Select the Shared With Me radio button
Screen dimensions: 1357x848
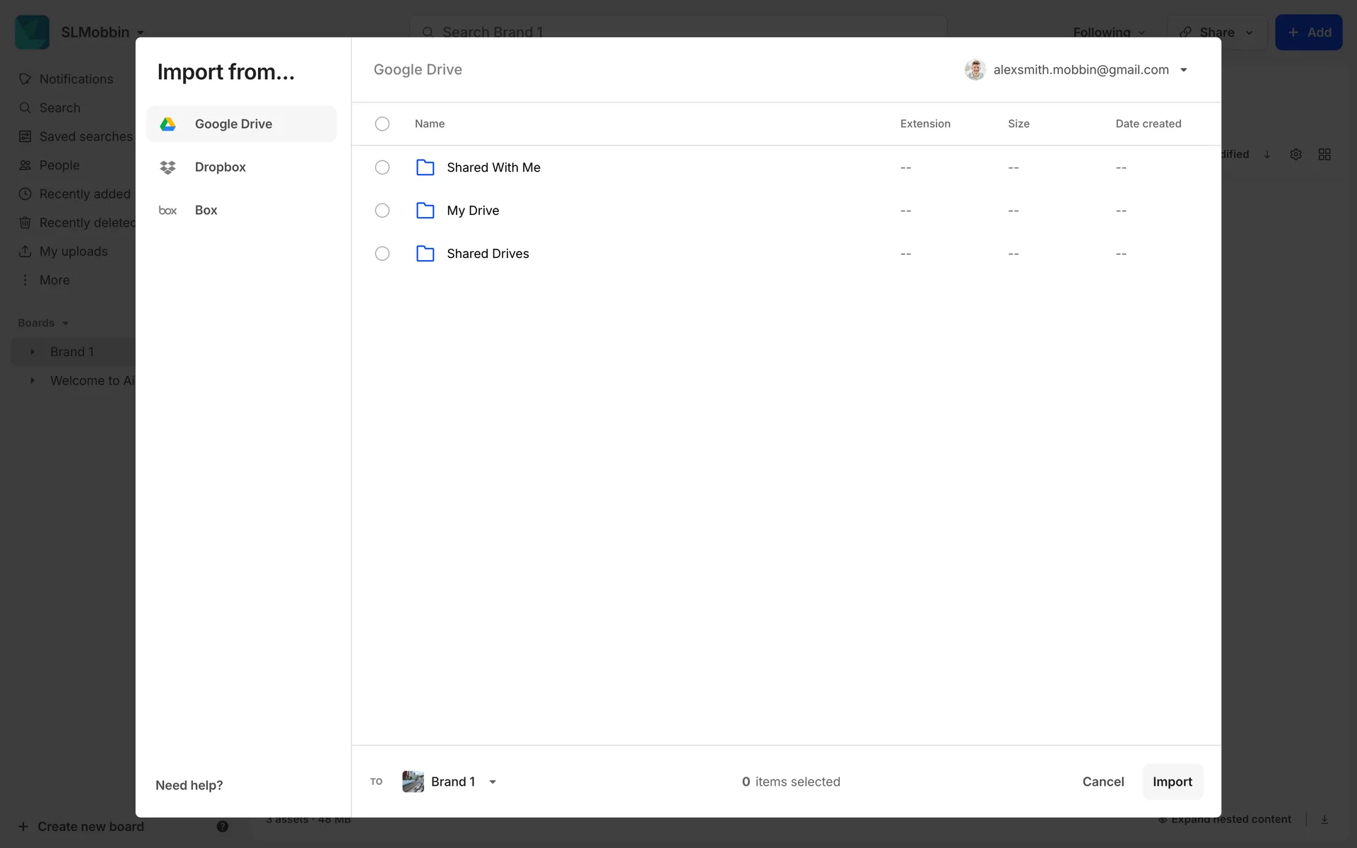382,167
